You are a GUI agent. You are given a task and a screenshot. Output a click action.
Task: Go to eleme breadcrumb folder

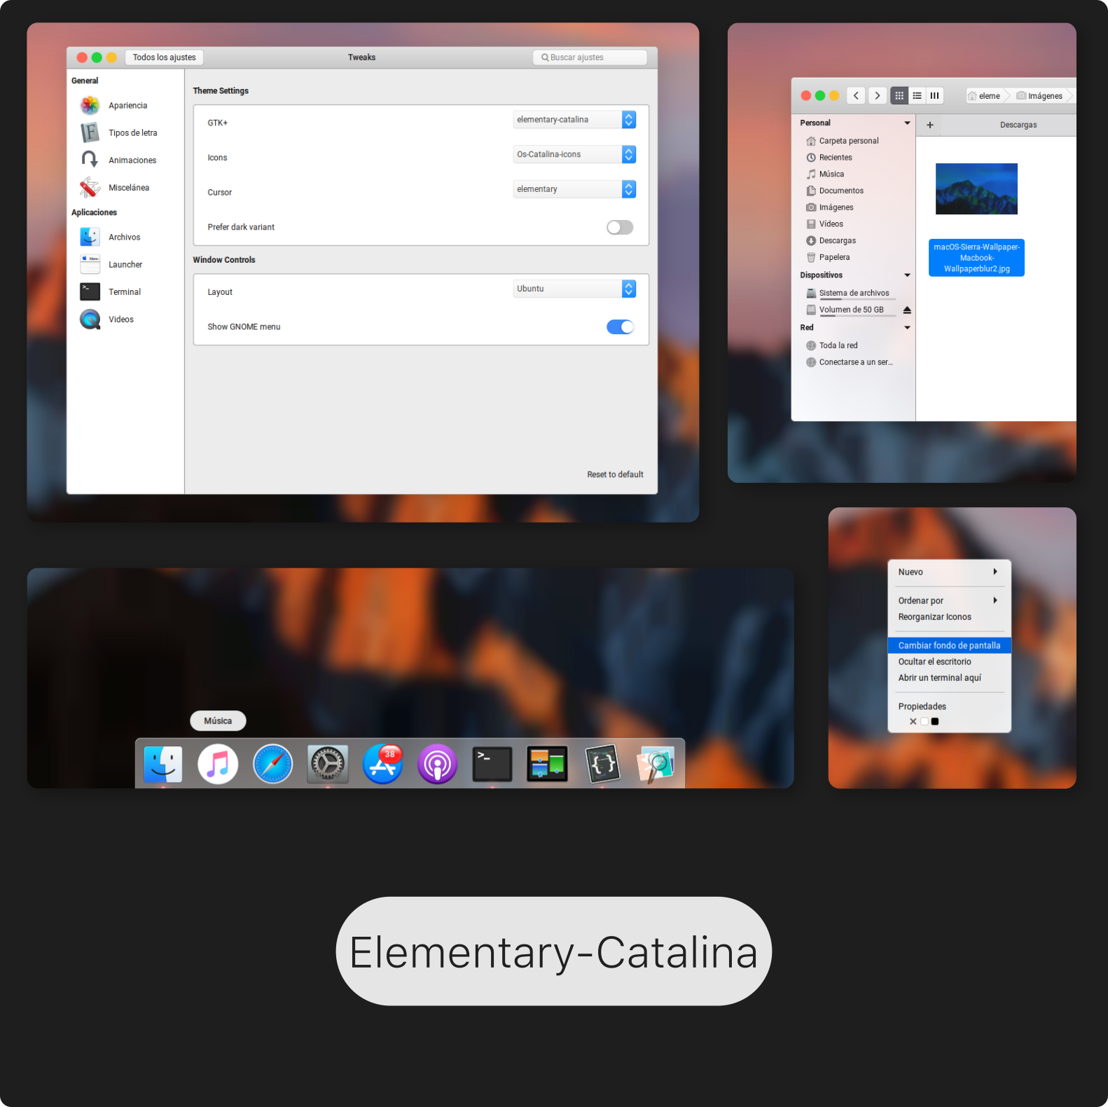(x=984, y=96)
